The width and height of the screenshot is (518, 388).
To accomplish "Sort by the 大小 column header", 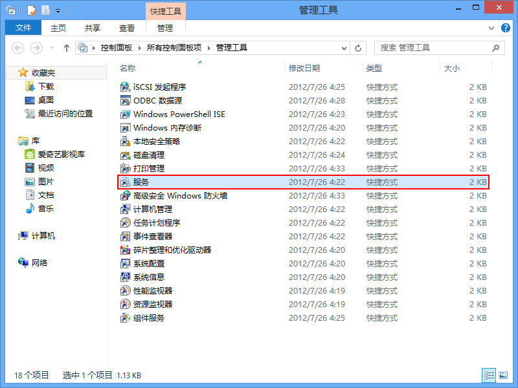I will coord(451,69).
